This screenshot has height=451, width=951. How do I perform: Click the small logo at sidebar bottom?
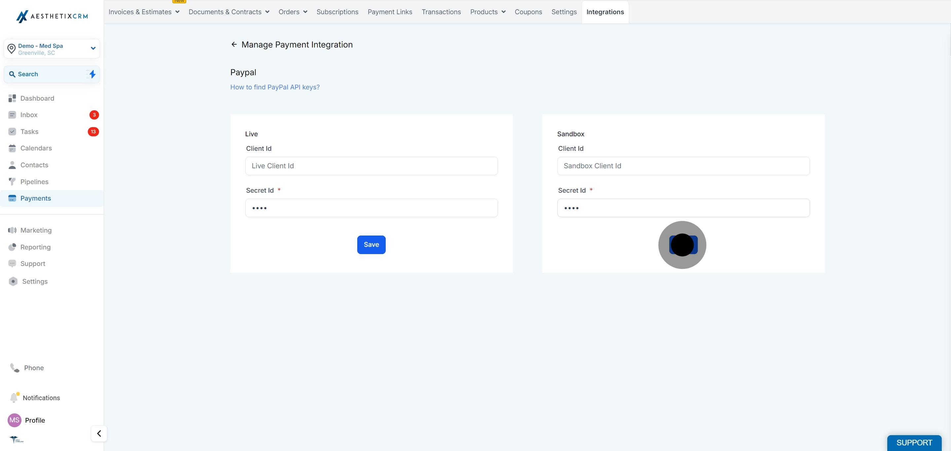click(x=16, y=439)
